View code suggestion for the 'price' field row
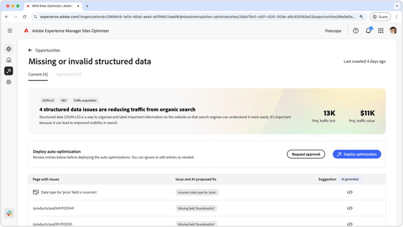The width and height of the screenshot is (403, 227). pyautogui.click(x=350, y=192)
